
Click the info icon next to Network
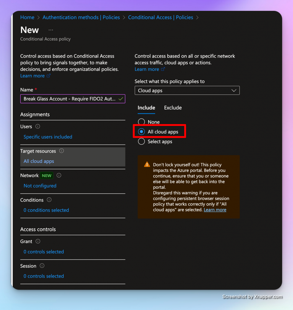pyautogui.click(x=59, y=175)
